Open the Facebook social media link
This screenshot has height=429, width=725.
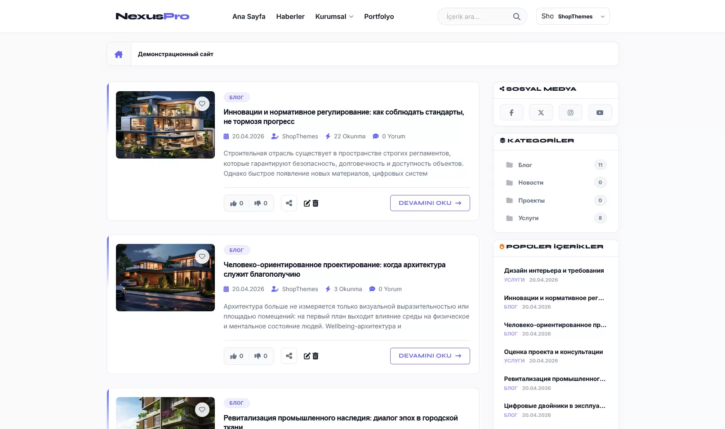(511, 113)
